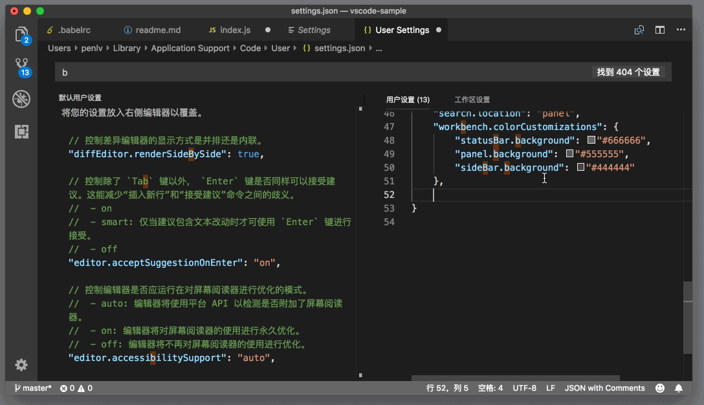Open the Extensions view icon
Viewport: 704px width, 405px height.
tap(21, 131)
